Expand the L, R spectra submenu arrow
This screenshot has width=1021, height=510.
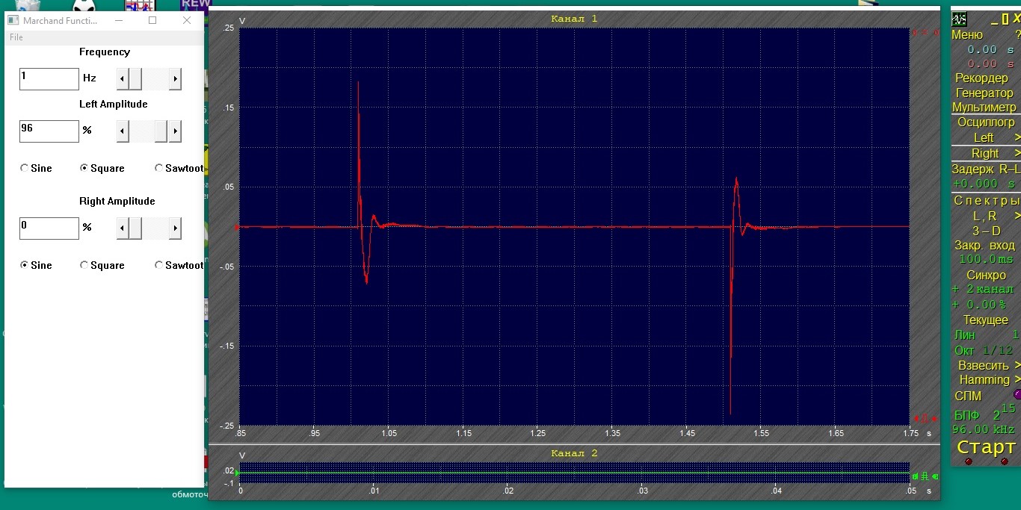(1017, 216)
